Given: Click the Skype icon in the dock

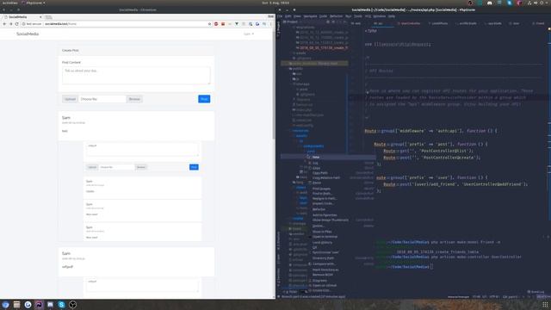Looking at the screenshot, I should tap(61, 305).
